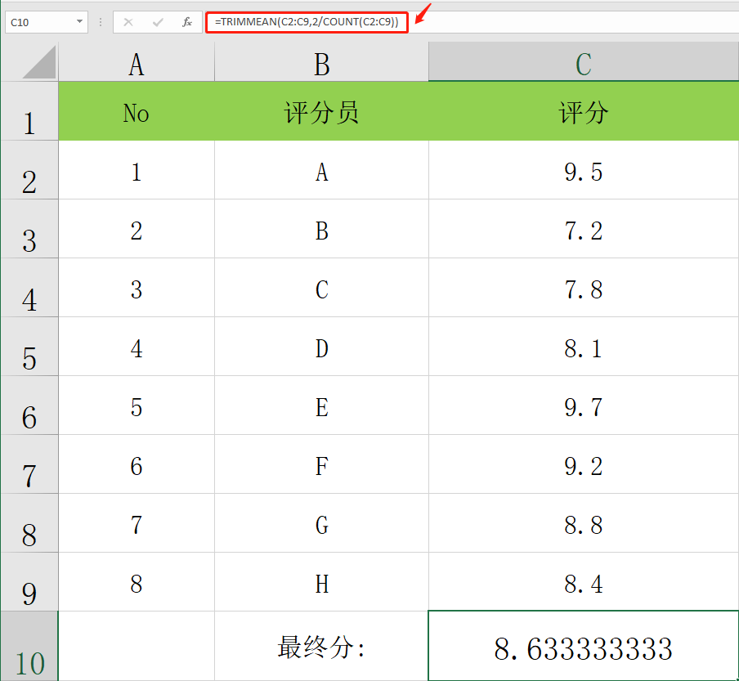This screenshot has height=681, width=739.
Task: Click the formula bar expand dots handle
Action: (x=101, y=22)
